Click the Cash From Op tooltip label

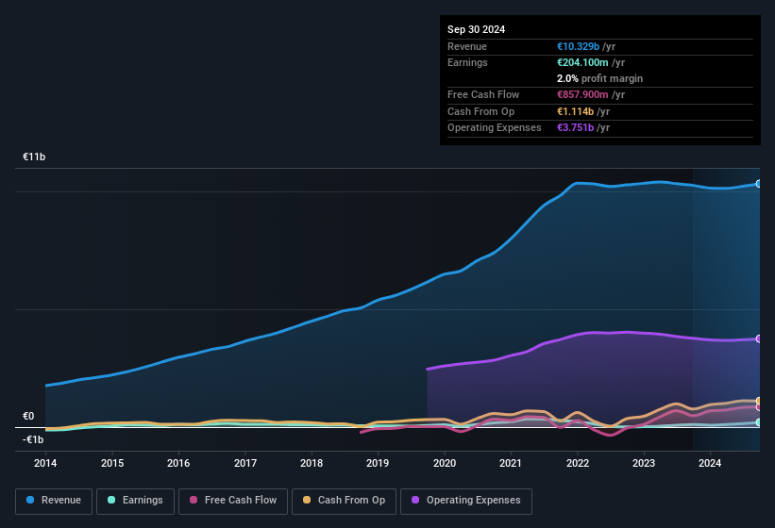coord(480,111)
